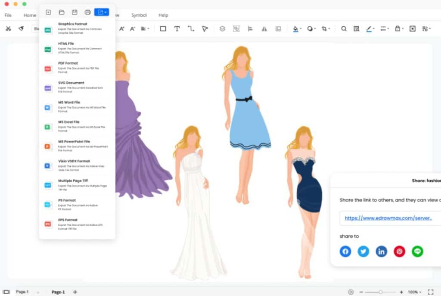Share to Line
The image size is (441, 296).
(x=417, y=251)
